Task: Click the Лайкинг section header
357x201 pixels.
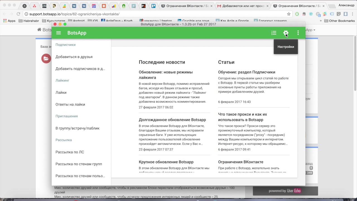Action: tap(62, 80)
